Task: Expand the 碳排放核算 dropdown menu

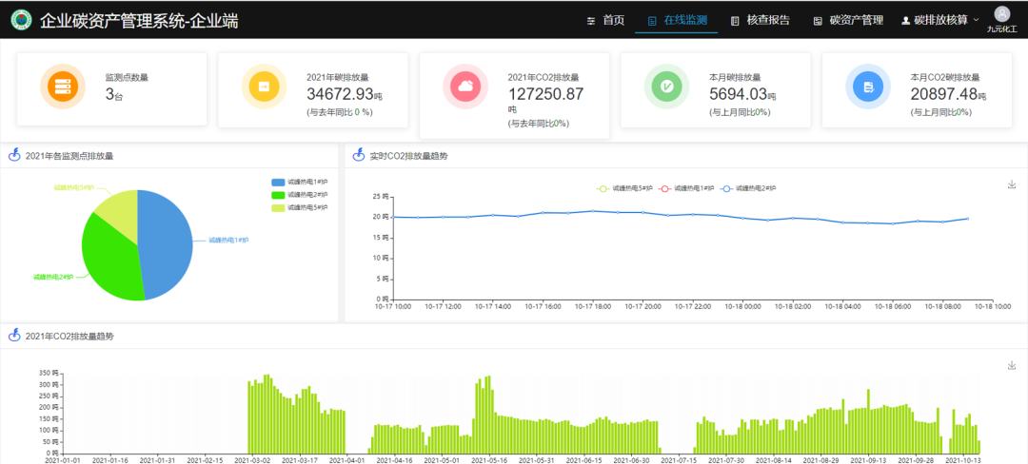Action: 940,20
